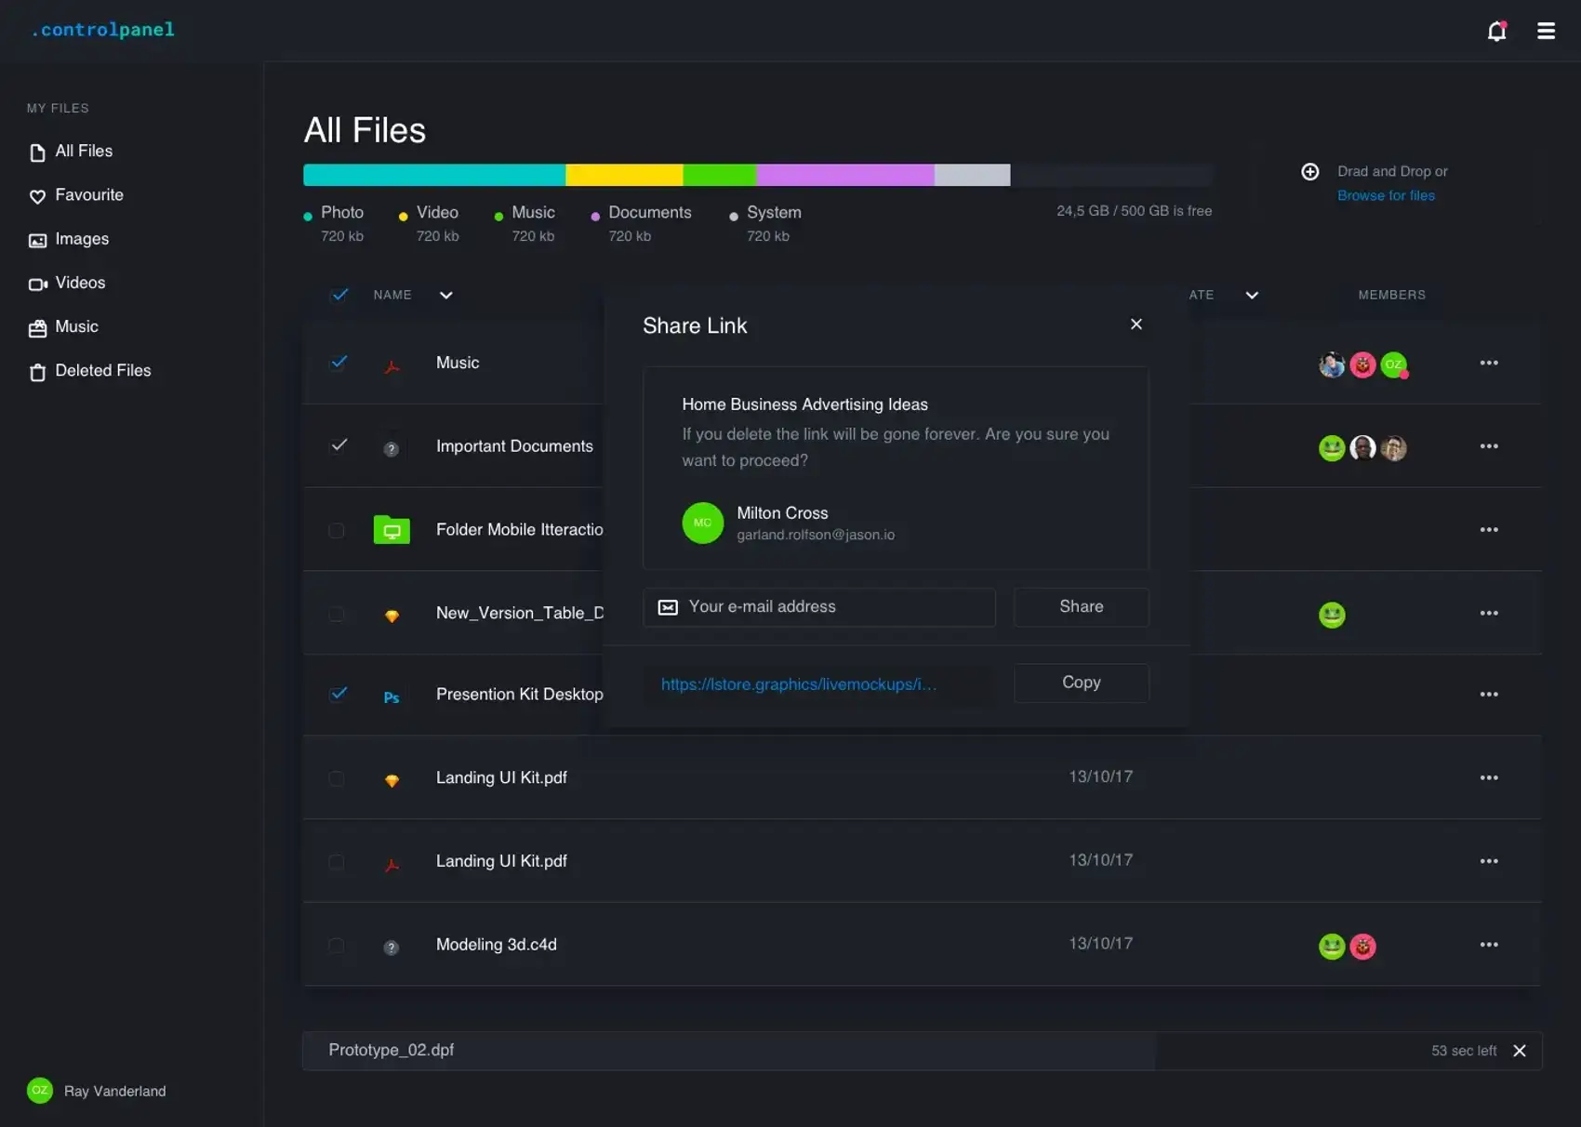
Task: Expand the Name column sort dropdown
Action: click(446, 296)
